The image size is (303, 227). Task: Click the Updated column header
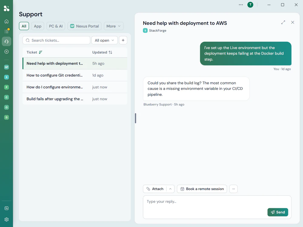(x=99, y=52)
